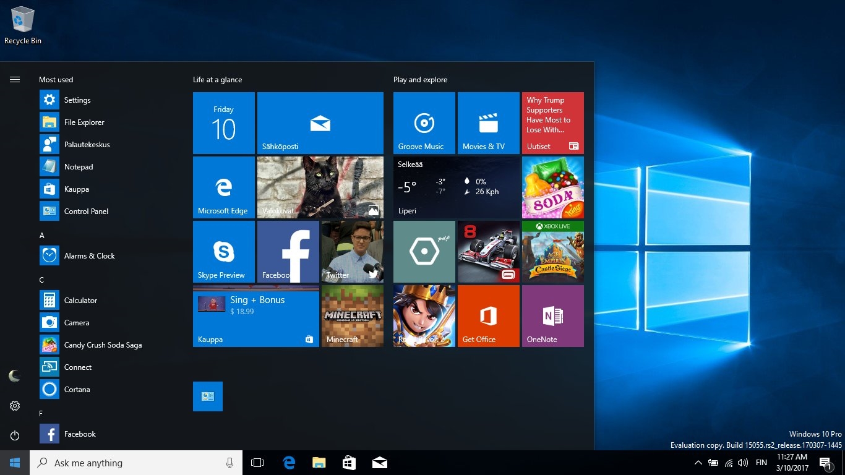Open the Get Office tile
The height and width of the screenshot is (475, 845).
[488, 316]
